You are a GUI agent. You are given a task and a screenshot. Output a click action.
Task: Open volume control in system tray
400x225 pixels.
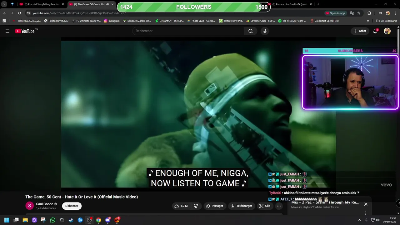coord(377,220)
